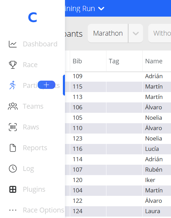This screenshot has width=171, height=218.
Task: Open the Without filter dropdown
Action: point(160,33)
